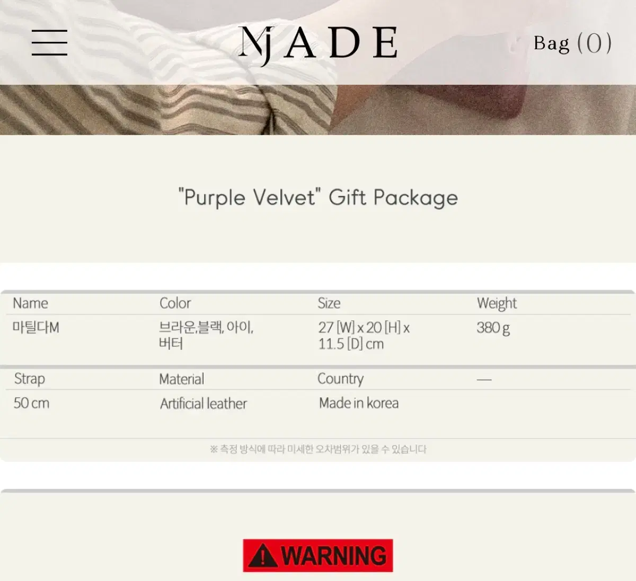Click the 50 cm strap value
636x581 pixels.
click(31, 403)
